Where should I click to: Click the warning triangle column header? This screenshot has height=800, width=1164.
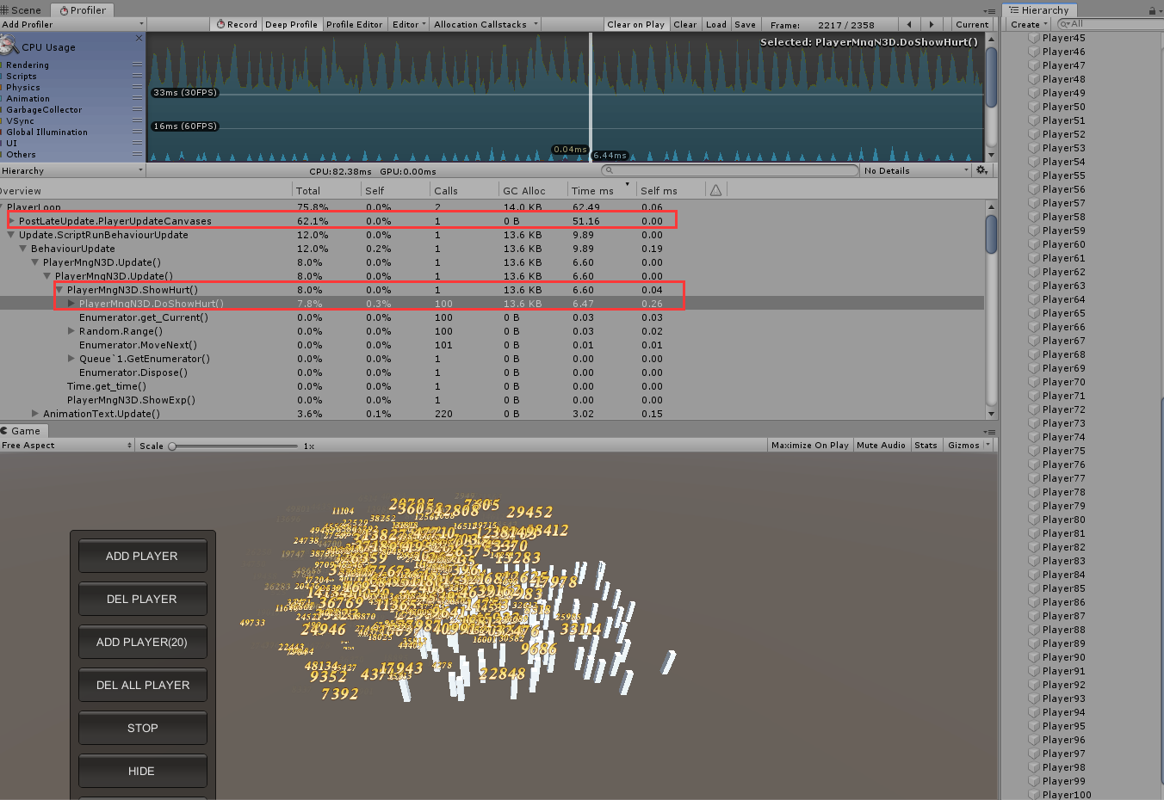[715, 190]
